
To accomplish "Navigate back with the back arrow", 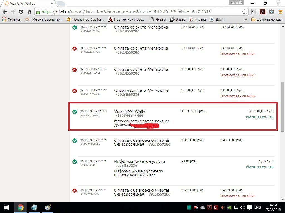I will tap(5, 12).
